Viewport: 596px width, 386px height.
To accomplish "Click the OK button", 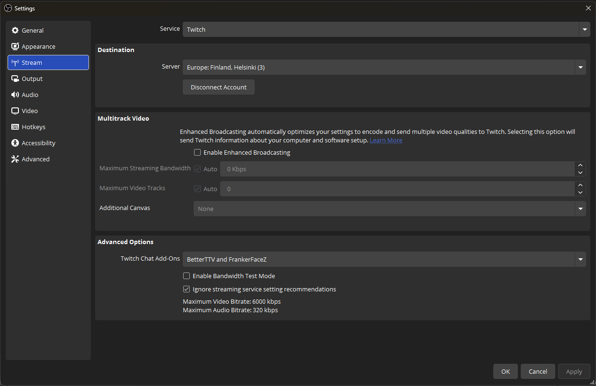I will tap(506, 371).
